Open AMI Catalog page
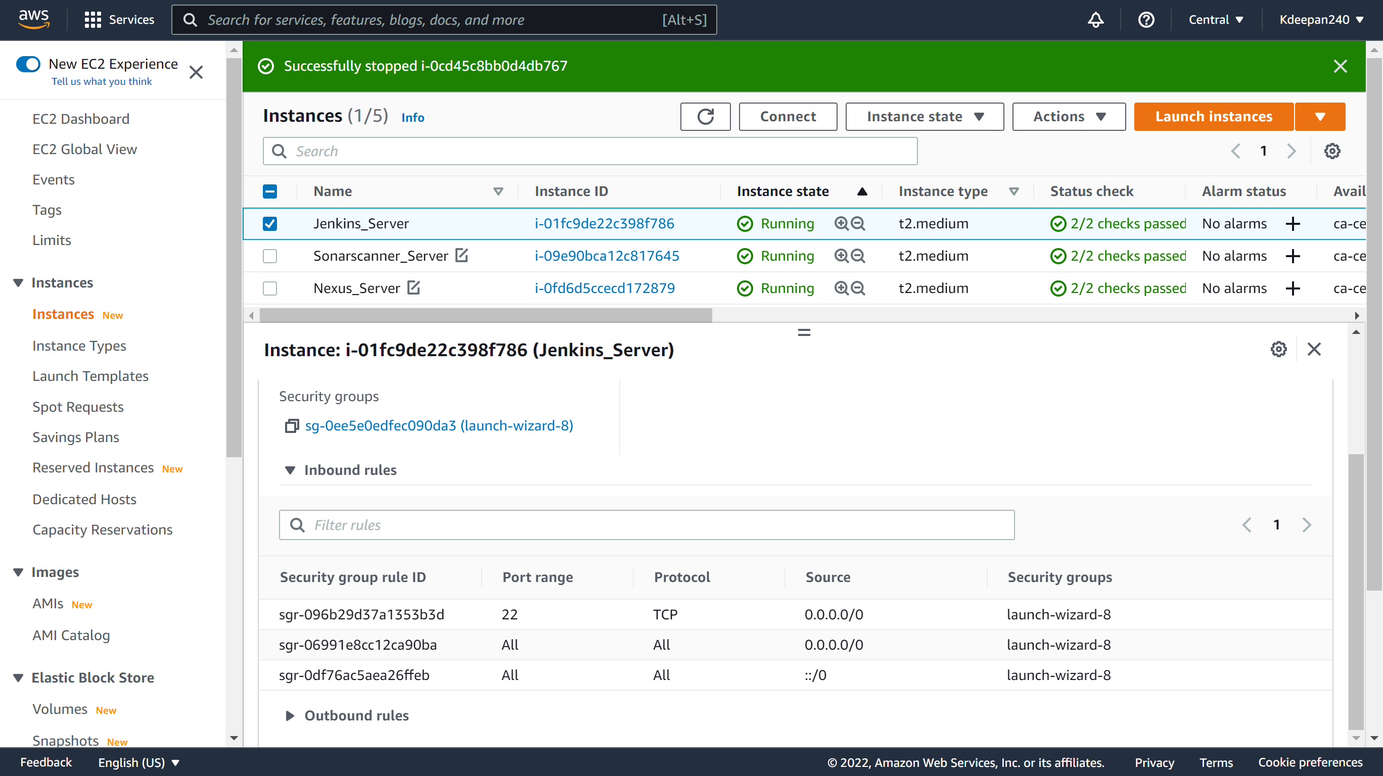The image size is (1383, 776). pyautogui.click(x=71, y=636)
